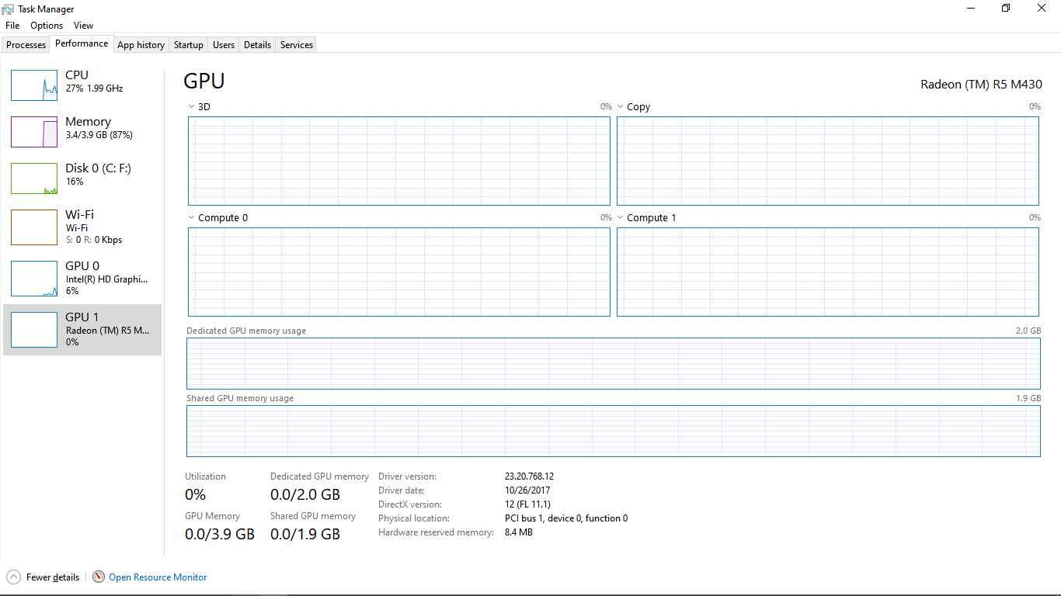Viewport: 1061px width, 596px height.
Task: Click the Compute 1 usage graph
Action: pyautogui.click(x=828, y=272)
